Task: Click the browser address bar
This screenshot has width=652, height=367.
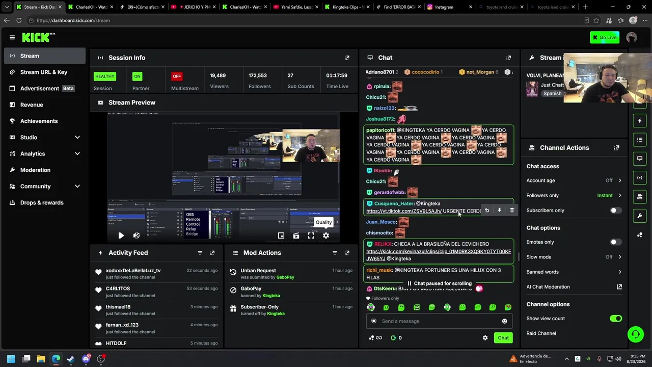Action: tap(306, 20)
